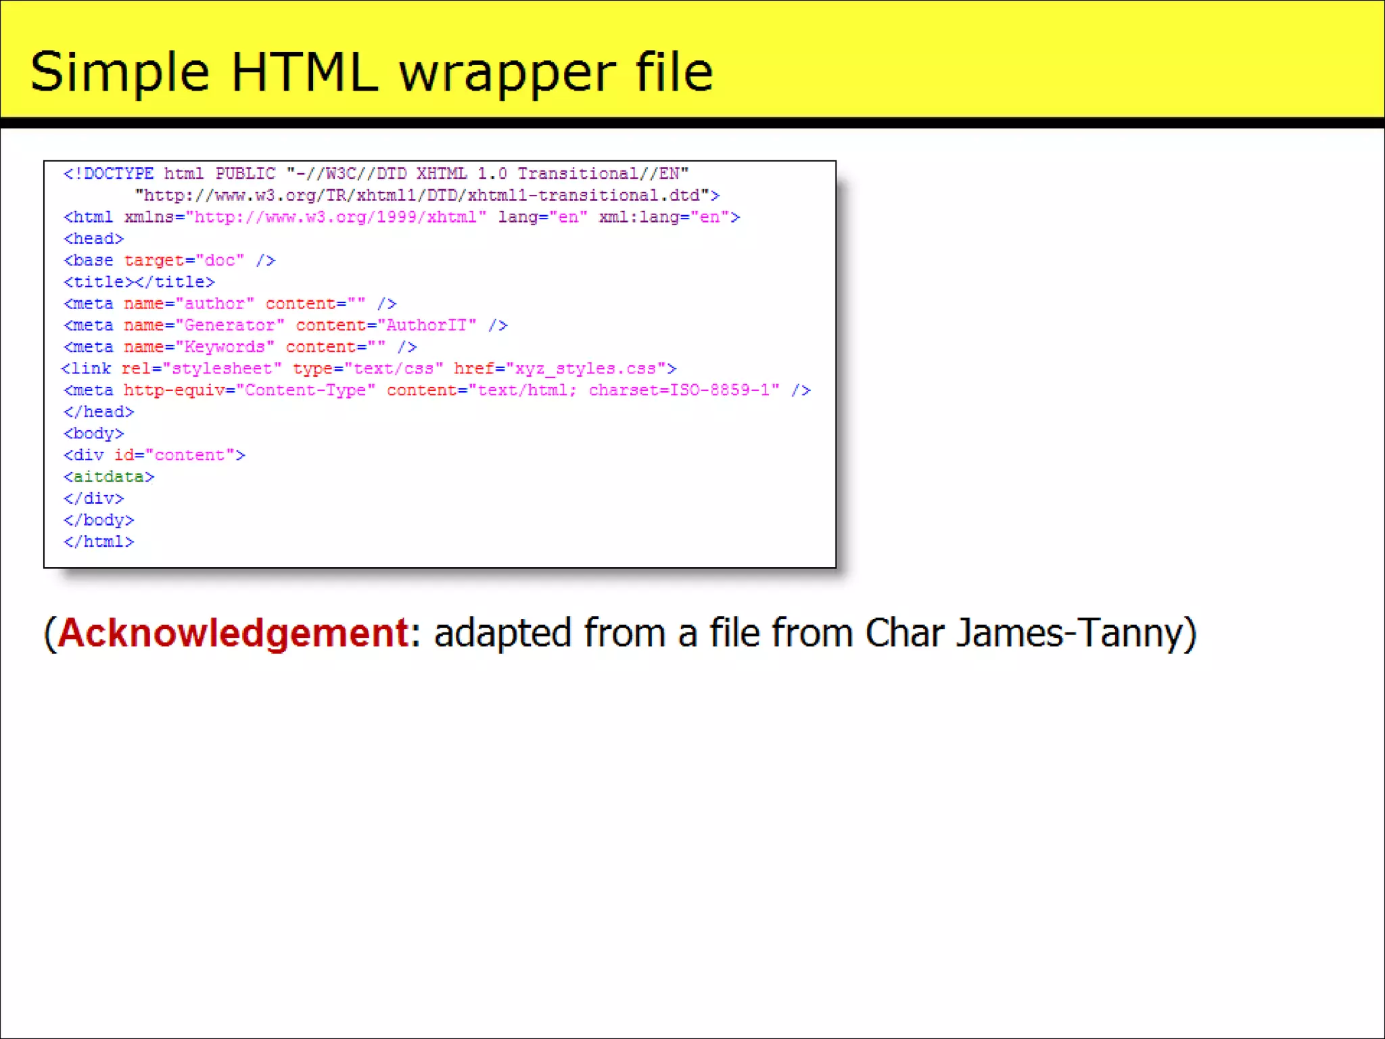
Task: Click the w3.org/1999/xhtml namespace URL
Action: [336, 217]
